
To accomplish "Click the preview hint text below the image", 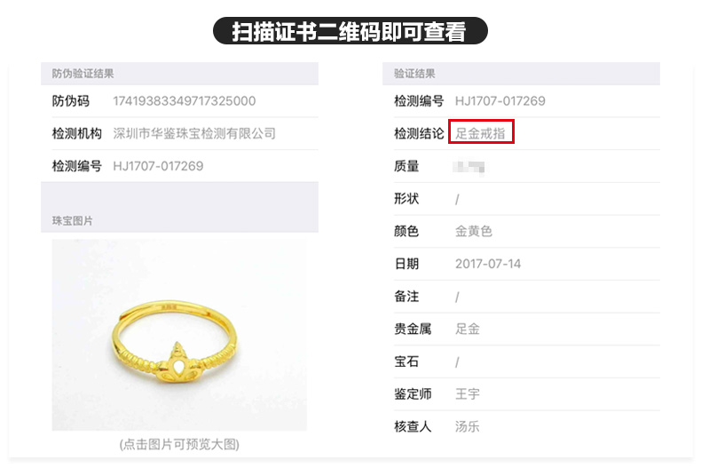I will (179, 444).
